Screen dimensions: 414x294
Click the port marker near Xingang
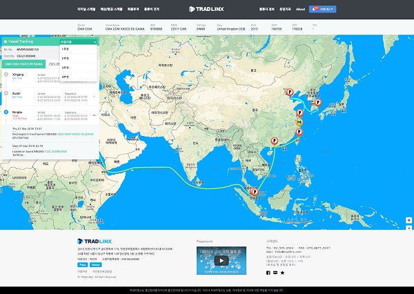tap(290, 91)
